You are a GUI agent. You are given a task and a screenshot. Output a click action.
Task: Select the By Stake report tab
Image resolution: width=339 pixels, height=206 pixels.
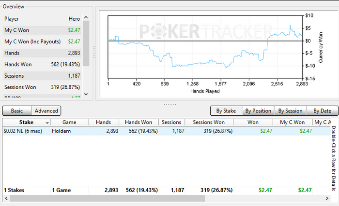[226, 111]
